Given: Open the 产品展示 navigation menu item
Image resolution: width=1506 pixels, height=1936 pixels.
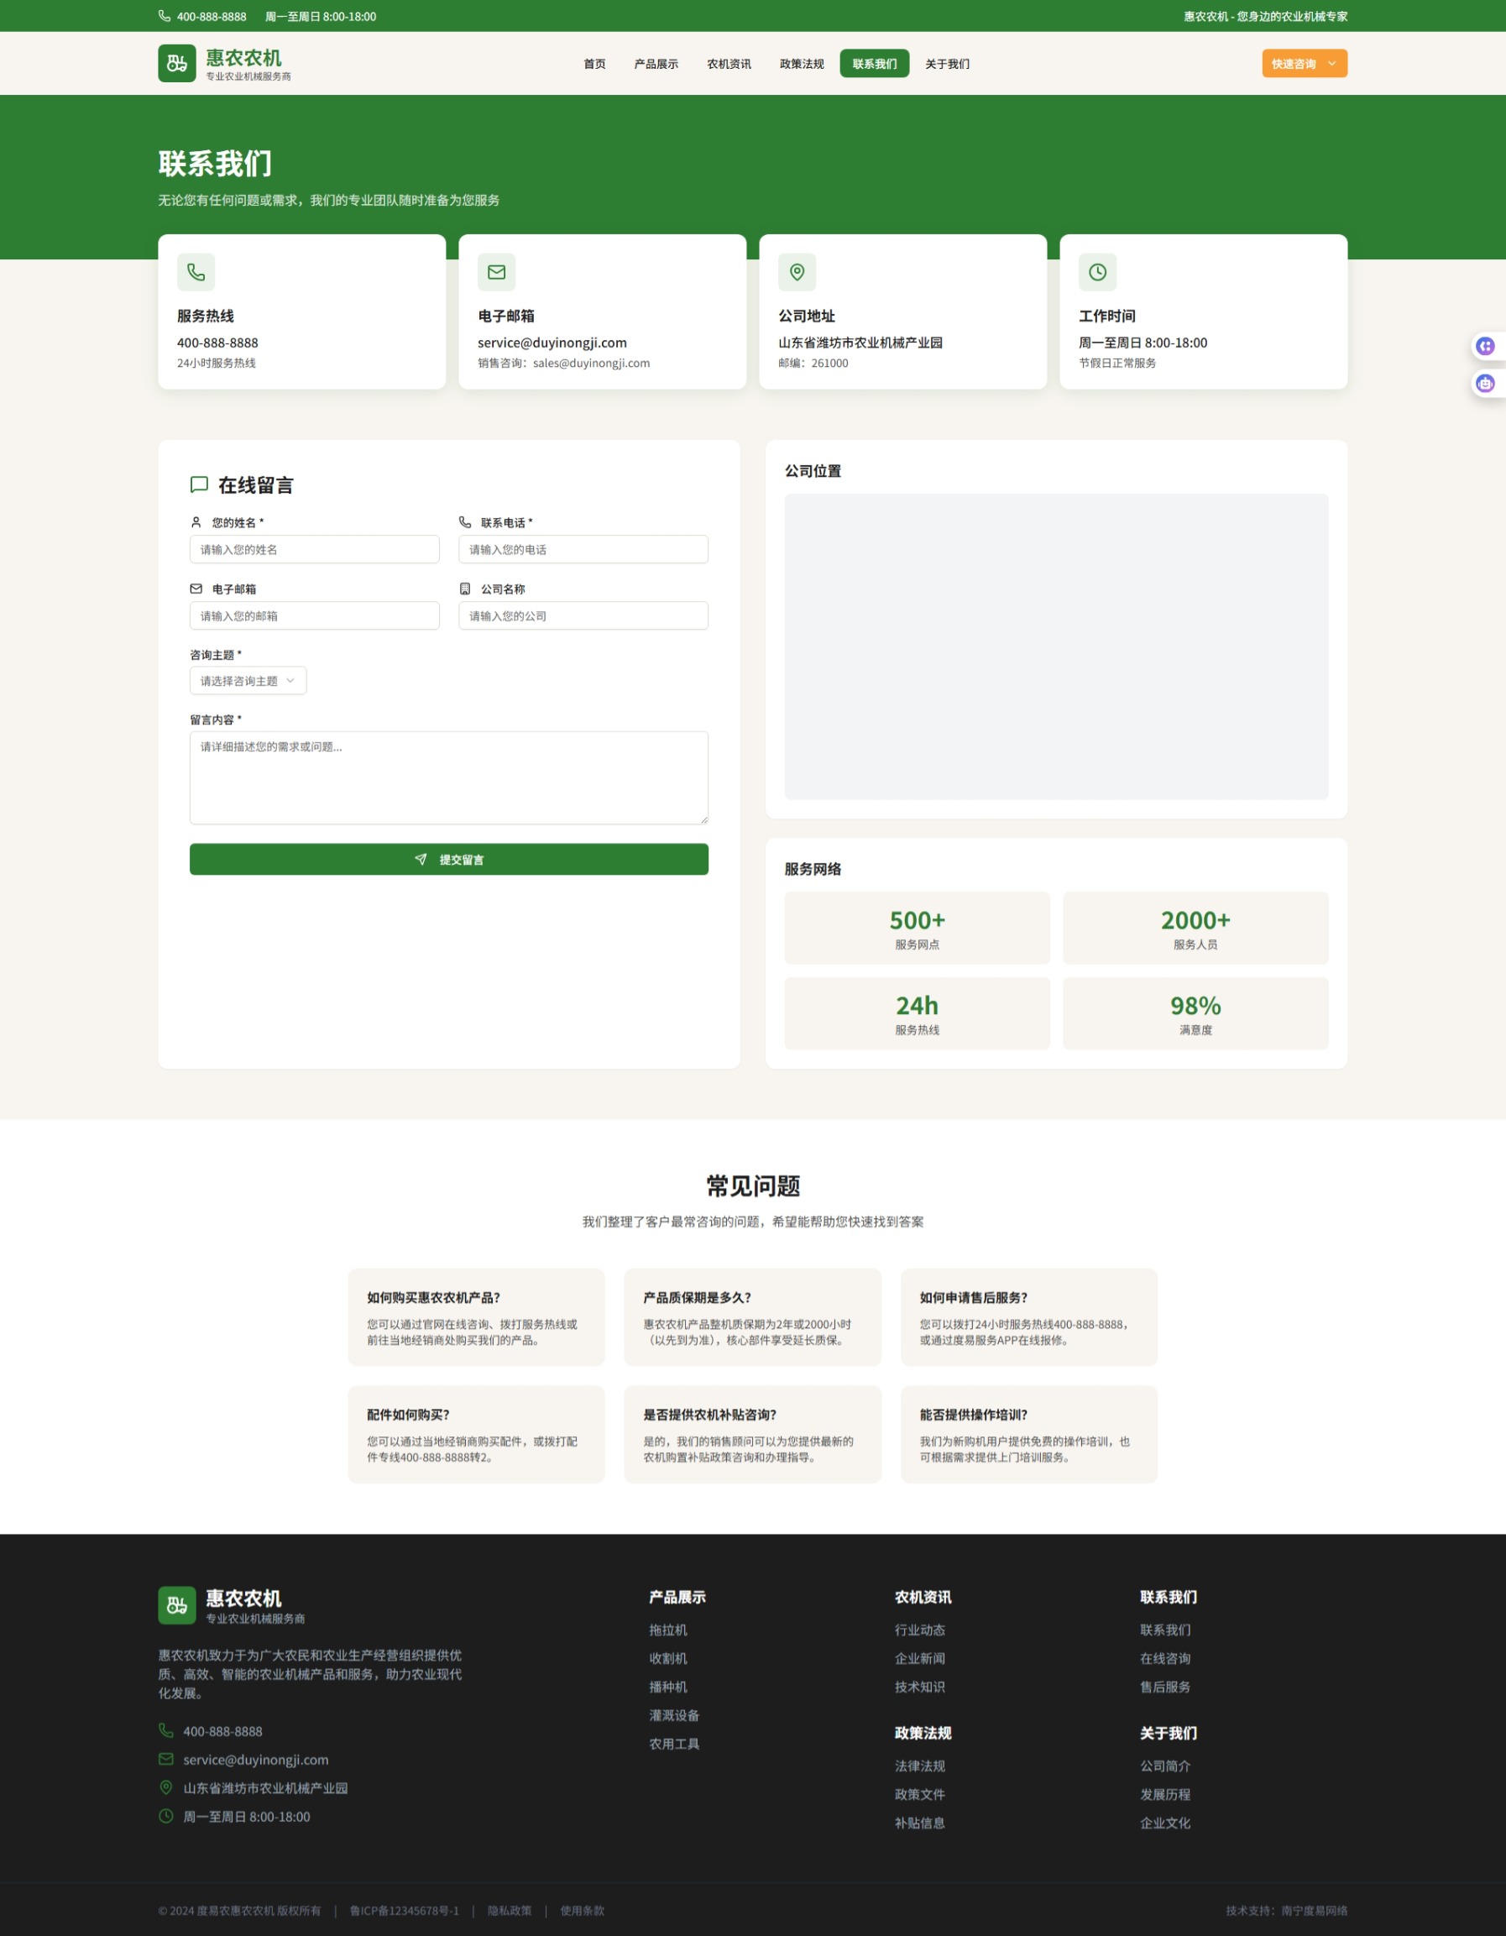Looking at the screenshot, I should click(x=656, y=64).
